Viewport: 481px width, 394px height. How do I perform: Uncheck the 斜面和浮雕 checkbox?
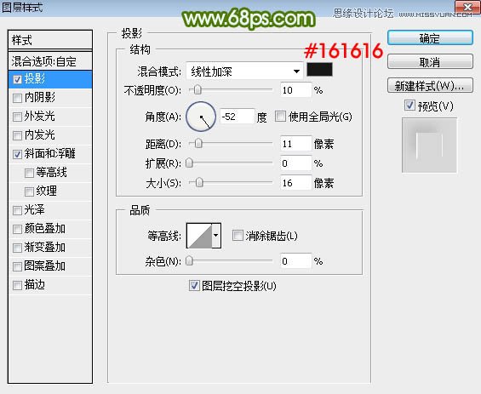pyautogui.click(x=18, y=154)
